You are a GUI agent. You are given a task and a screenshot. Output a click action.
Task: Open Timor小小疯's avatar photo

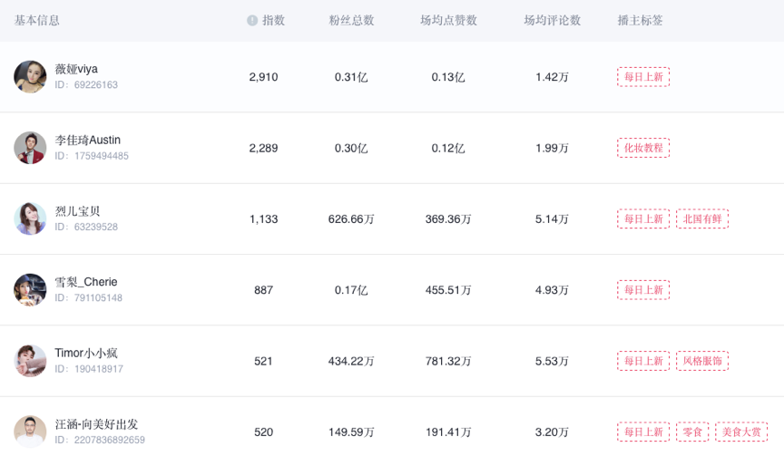pyautogui.click(x=30, y=361)
